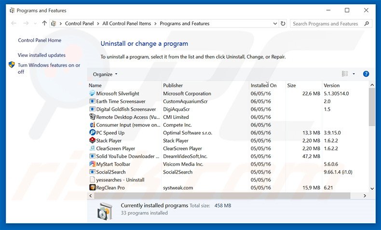This screenshot has height=230, width=381.
Task: Click the Microsoft Silverlight program icon
Action: pyautogui.click(x=92, y=93)
